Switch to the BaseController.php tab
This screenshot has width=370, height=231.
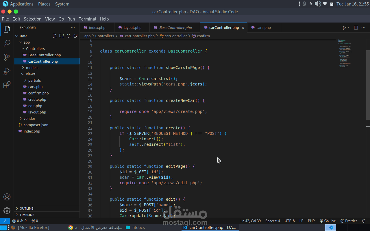coord(175,28)
